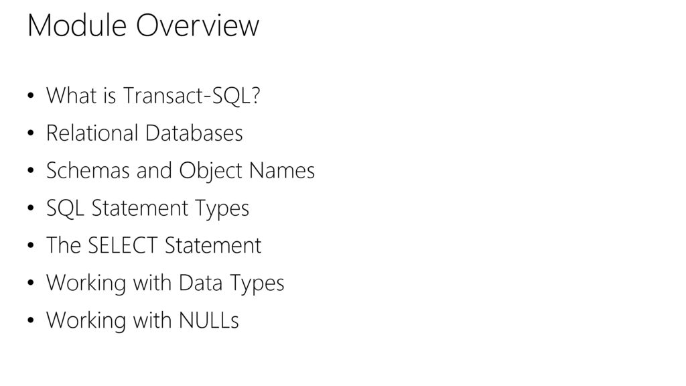Screen dimensions: 686x386
Task: Click bullet dot beside "Working with NULLs"
Action: tap(30, 320)
